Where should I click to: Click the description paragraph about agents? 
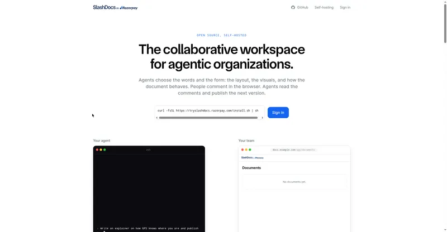tap(221, 86)
